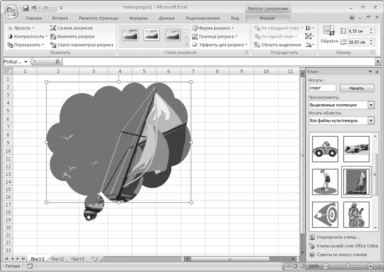
Task: Switch to Page Break Preview view button
Action: coord(302,266)
